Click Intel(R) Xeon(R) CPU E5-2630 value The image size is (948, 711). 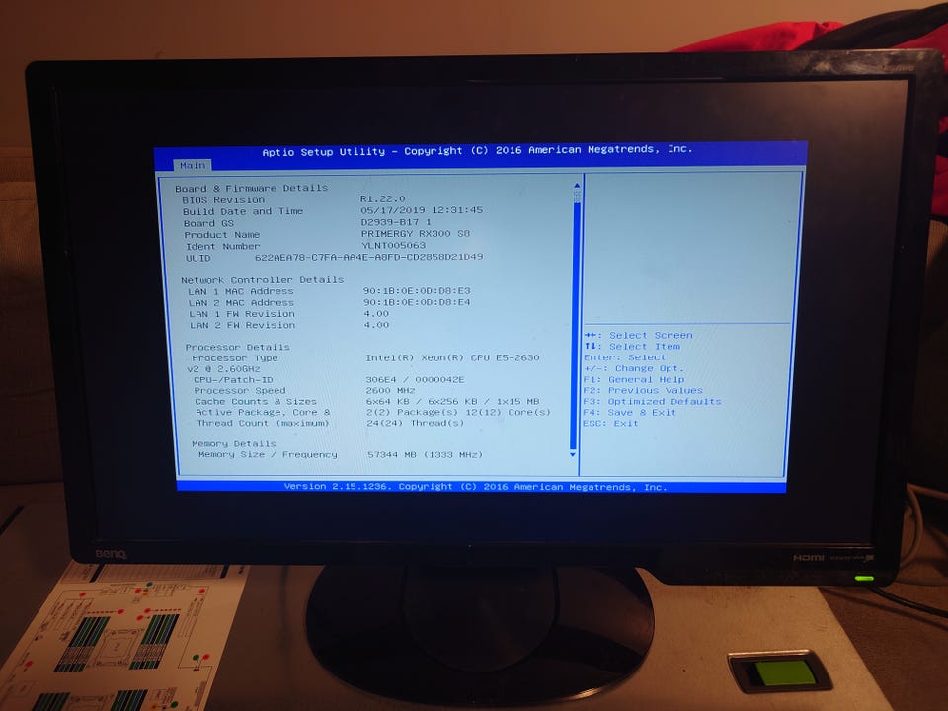click(x=452, y=357)
